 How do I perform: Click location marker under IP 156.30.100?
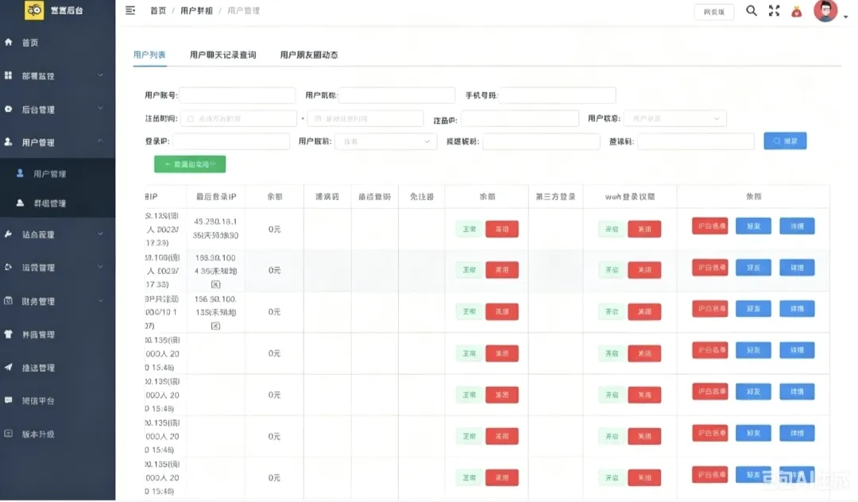tap(215, 326)
